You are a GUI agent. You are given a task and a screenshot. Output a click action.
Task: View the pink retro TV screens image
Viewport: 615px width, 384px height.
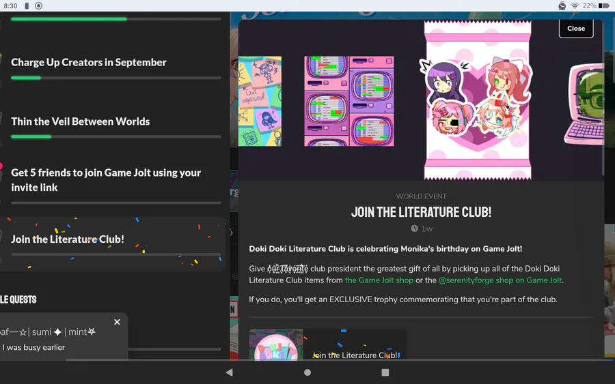point(349,101)
